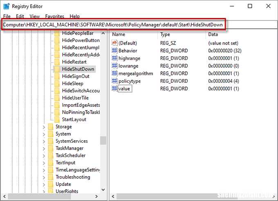Expand the SystemServices key
This screenshot has width=278, height=201.
point(44,141)
